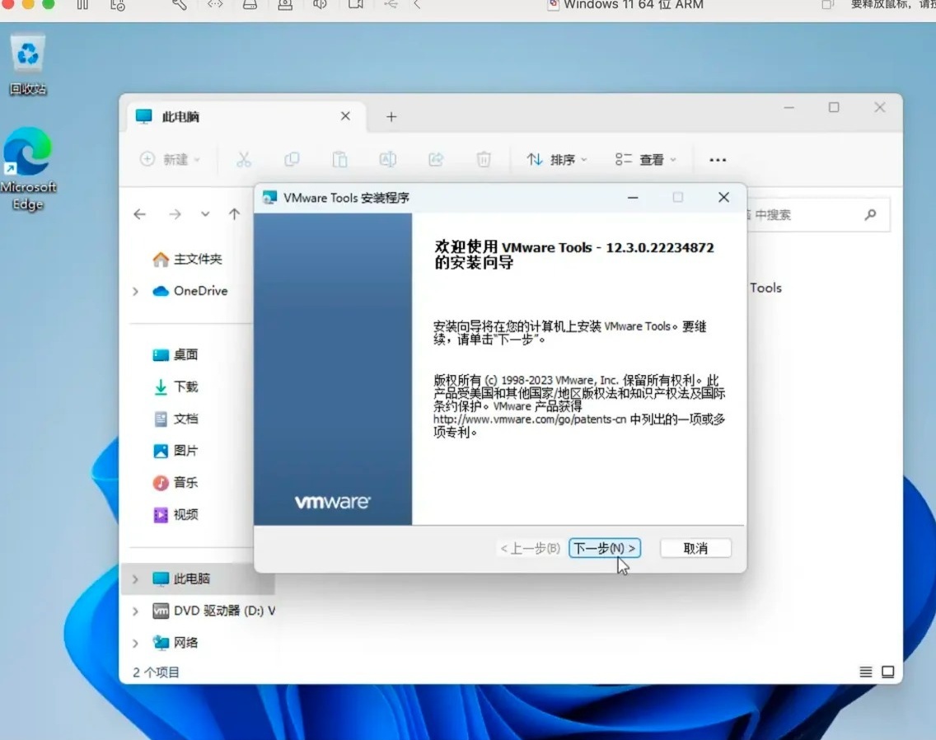This screenshot has height=740, width=936.
Task: Add a new tab in File Explorer
Action: coord(391,117)
